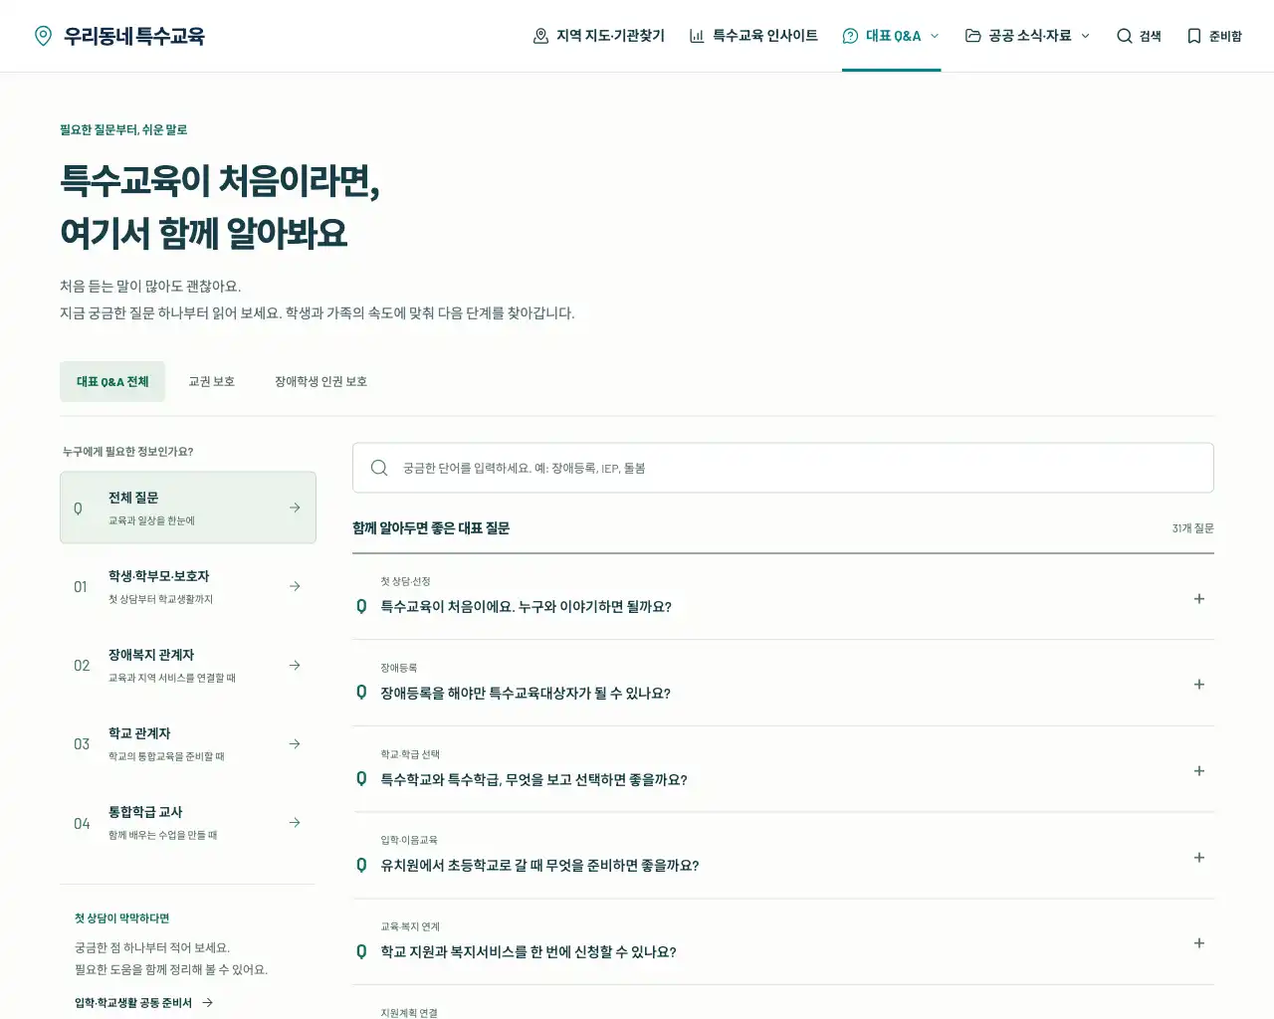Click the question bubble icon beside 대표 Q&A

pos(850,36)
